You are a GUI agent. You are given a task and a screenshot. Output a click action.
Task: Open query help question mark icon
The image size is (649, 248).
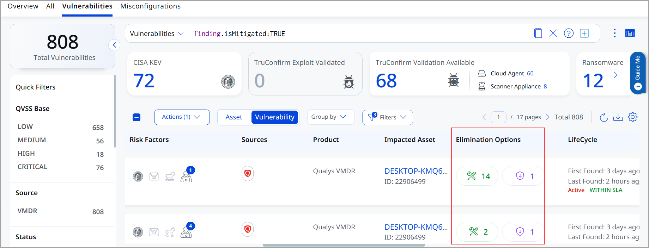click(569, 33)
